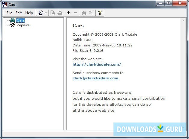Open the Help menu
The width and height of the screenshot is (189, 139).
pyautogui.click(x=29, y=13)
